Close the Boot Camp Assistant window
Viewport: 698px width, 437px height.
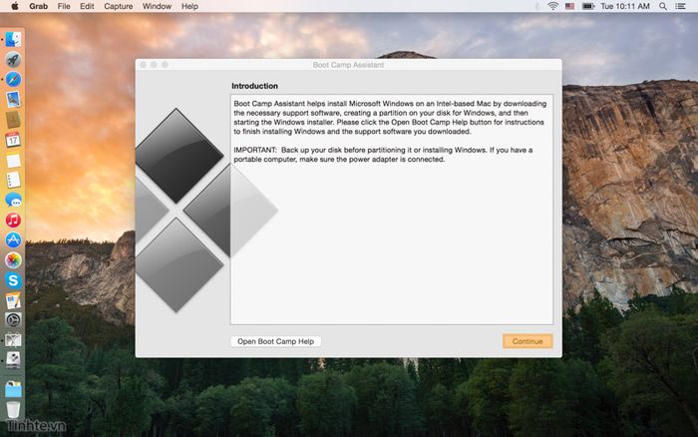pos(143,65)
